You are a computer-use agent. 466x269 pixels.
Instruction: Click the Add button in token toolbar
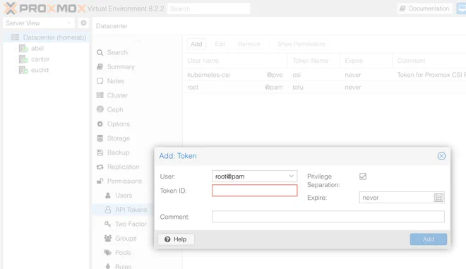[196, 44]
